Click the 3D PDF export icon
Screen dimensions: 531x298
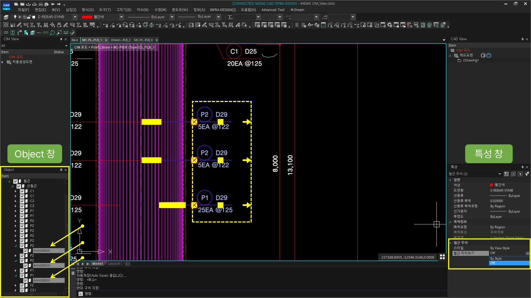[410, 25]
